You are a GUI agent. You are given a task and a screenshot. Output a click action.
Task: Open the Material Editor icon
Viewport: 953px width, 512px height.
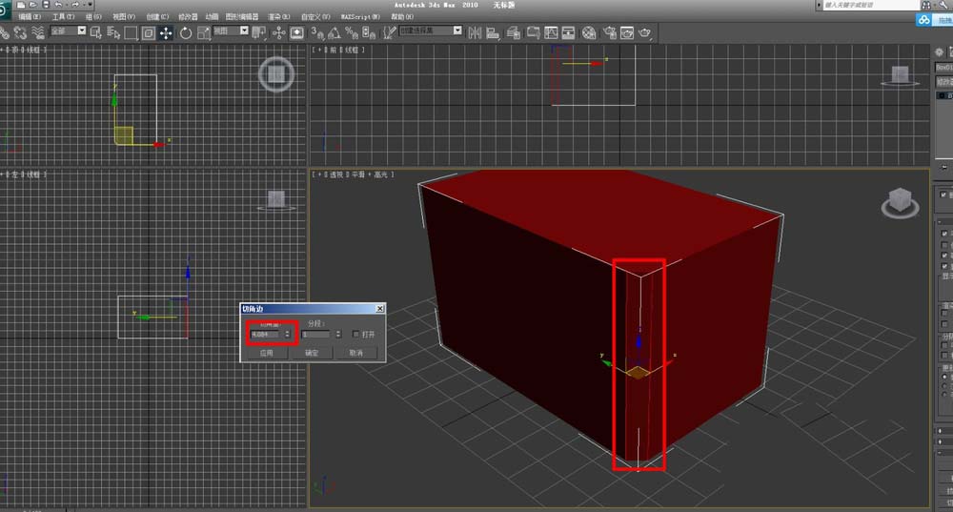(x=588, y=32)
